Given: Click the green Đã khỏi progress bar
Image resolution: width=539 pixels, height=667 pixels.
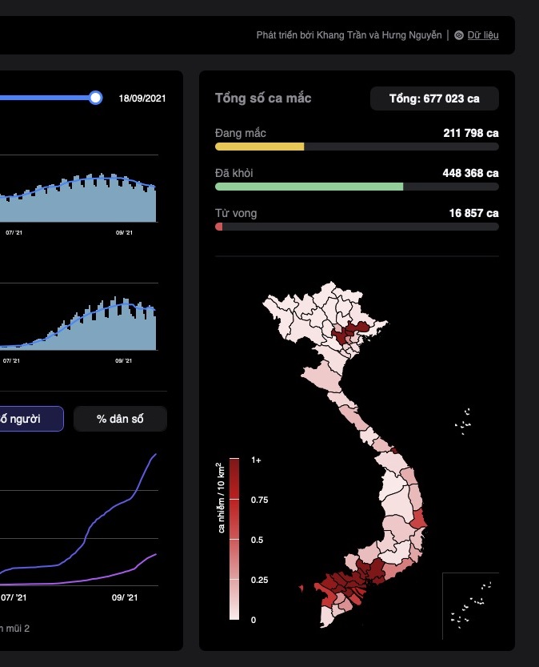Looking at the screenshot, I should pyautogui.click(x=309, y=187).
